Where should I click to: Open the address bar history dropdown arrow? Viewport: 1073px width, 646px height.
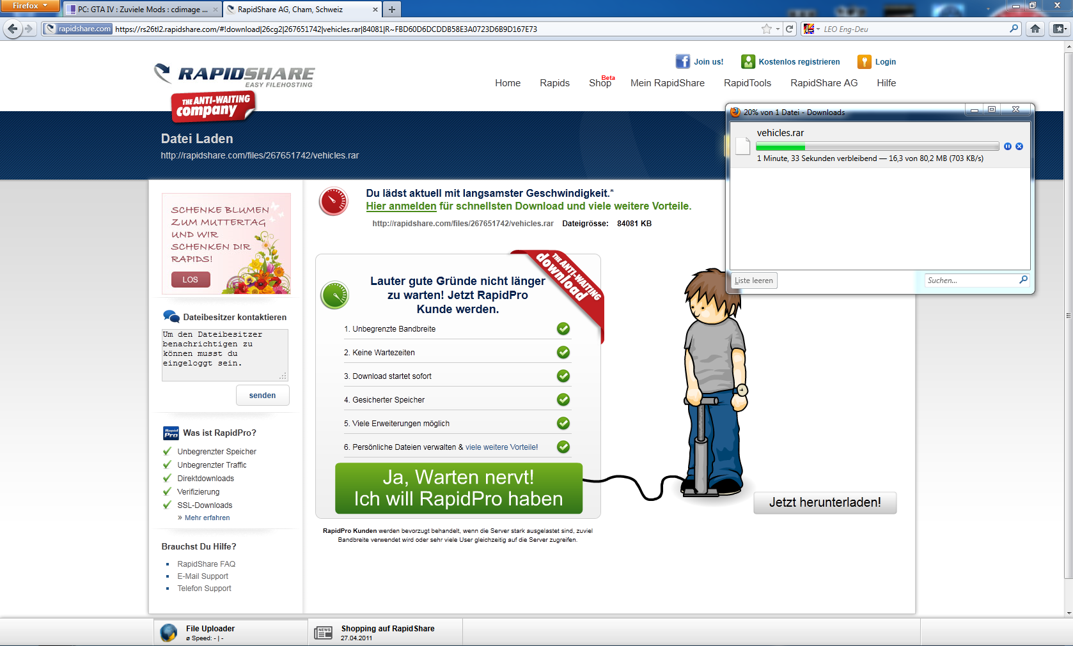pyautogui.click(x=778, y=29)
